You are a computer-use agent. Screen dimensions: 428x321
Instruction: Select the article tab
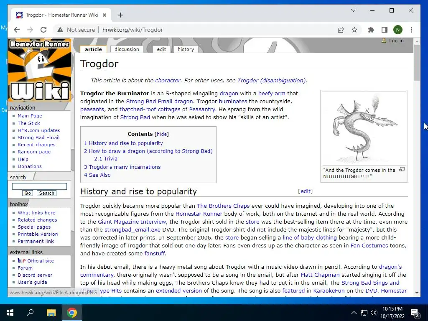click(x=93, y=49)
